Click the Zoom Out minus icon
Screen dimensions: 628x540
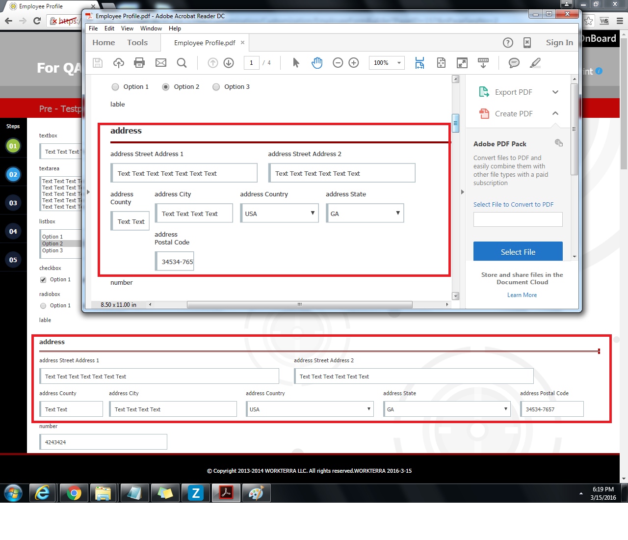(338, 63)
